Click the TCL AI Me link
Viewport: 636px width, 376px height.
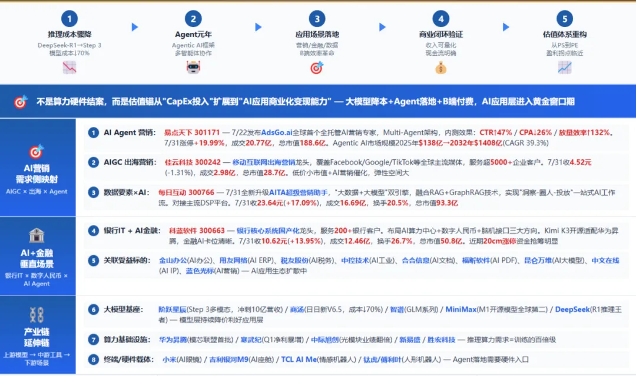[x=299, y=360]
